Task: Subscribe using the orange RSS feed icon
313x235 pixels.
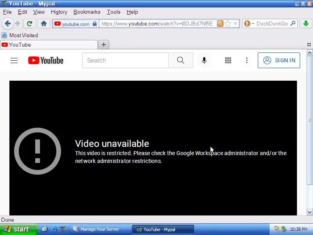Action: point(220,23)
